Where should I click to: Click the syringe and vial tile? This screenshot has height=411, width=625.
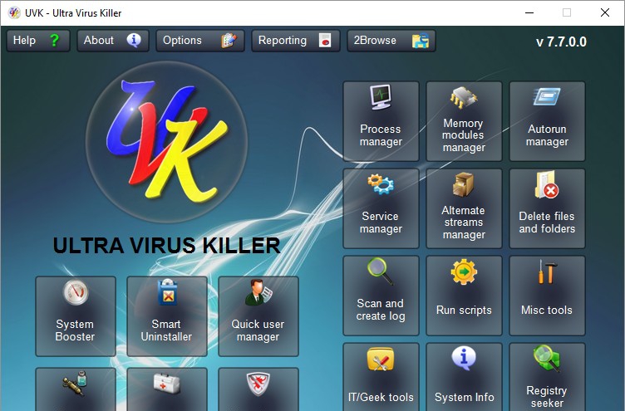76,389
